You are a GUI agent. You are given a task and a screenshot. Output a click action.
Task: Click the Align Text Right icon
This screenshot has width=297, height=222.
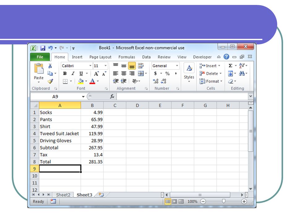pos(132,73)
